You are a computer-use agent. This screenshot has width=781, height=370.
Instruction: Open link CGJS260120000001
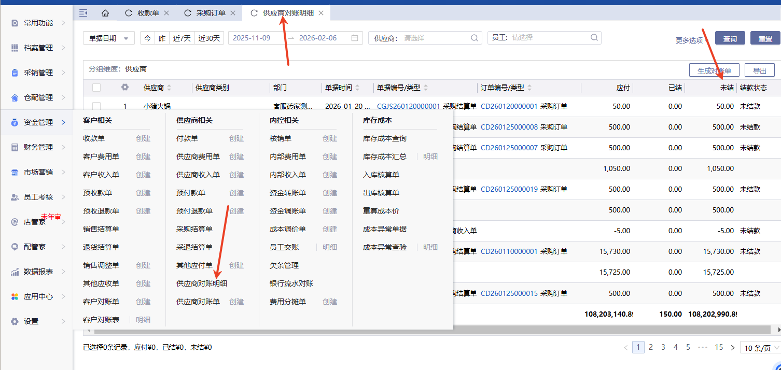tap(408, 106)
